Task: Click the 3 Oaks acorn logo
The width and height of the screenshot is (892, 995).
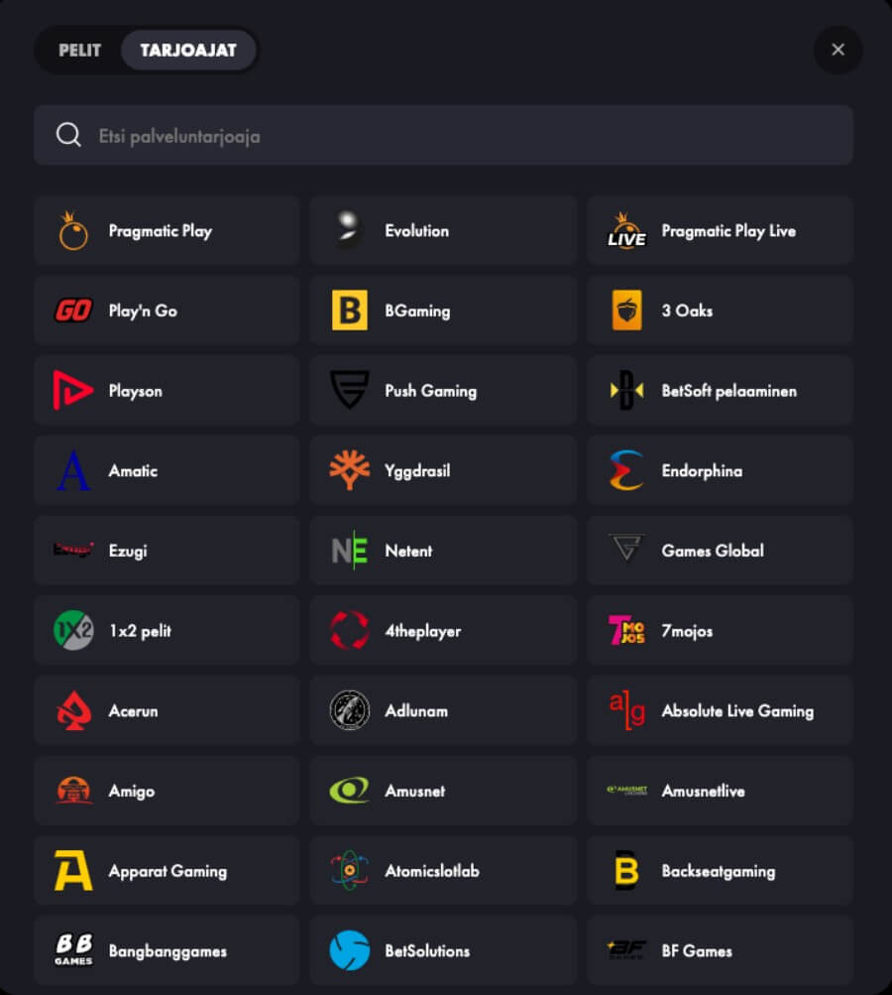Action: point(626,311)
